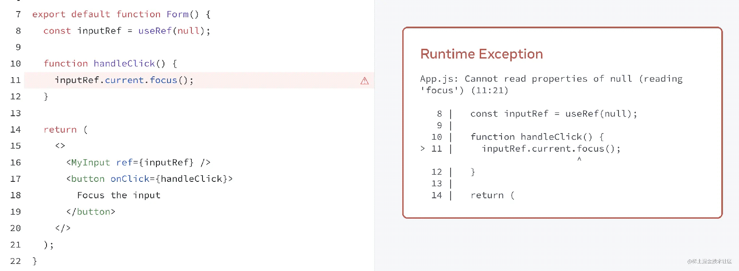Image resolution: width=739 pixels, height=271 pixels.
Task: Click the useRef line in the error stack preview
Action: tap(553, 114)
